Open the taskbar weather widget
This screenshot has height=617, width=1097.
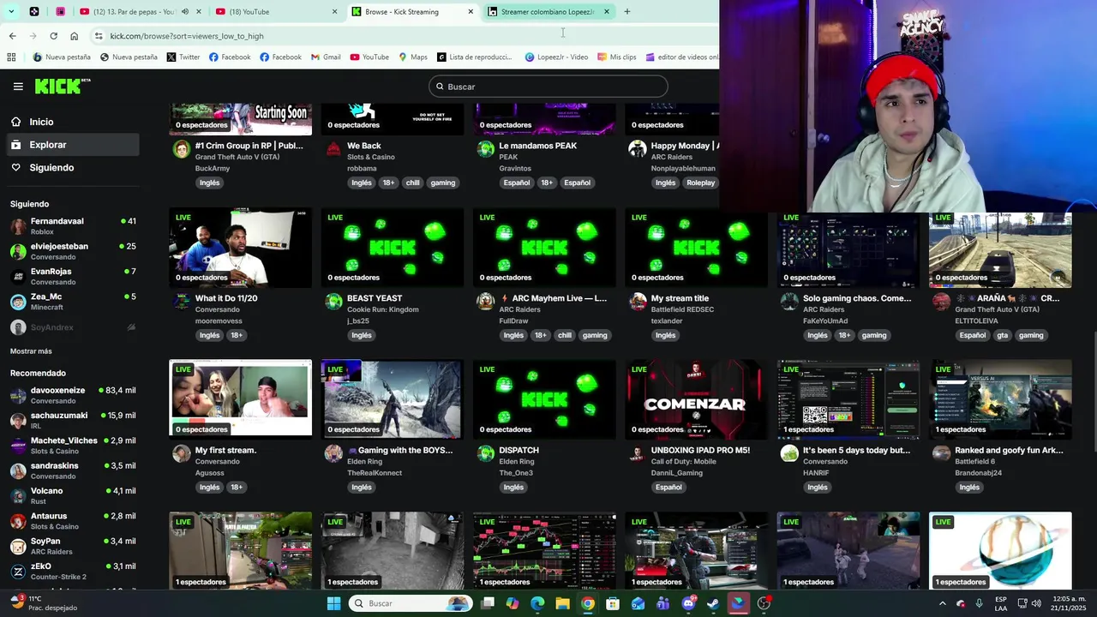point(43,603)
